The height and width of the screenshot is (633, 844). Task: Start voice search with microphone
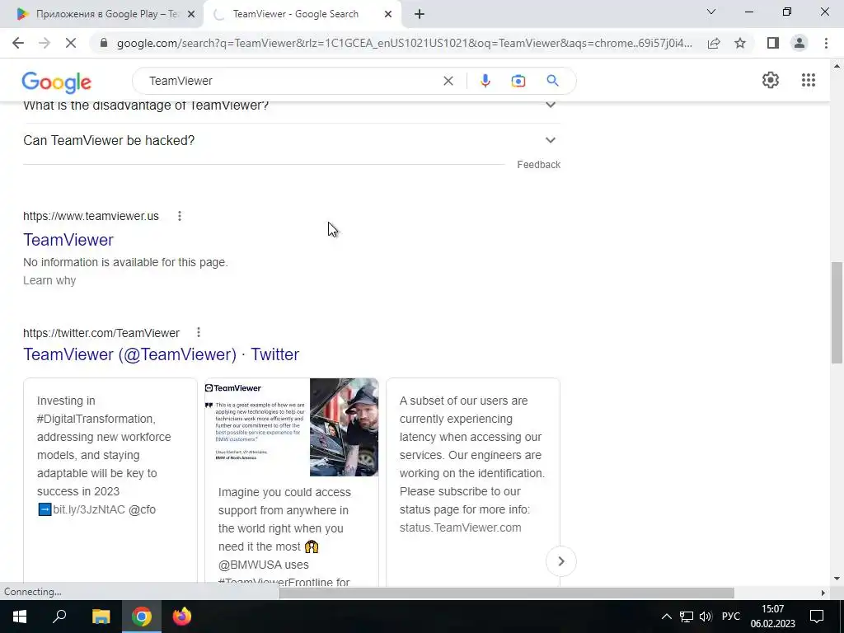pyautogui.click(x=485, y=81)
